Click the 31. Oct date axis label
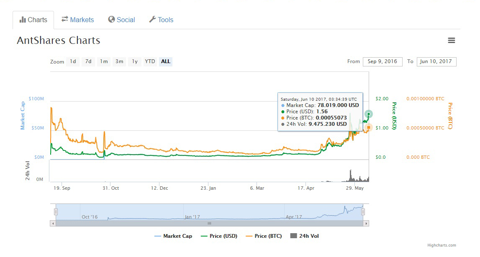480x257 pixels. click(111, 188)
